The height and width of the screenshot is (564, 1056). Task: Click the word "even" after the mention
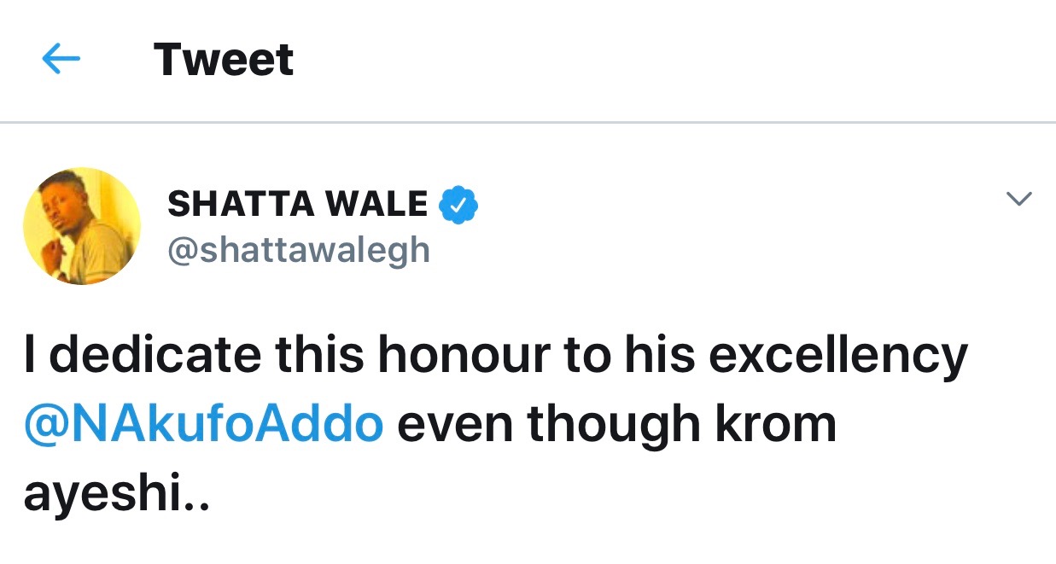[455, 426]
